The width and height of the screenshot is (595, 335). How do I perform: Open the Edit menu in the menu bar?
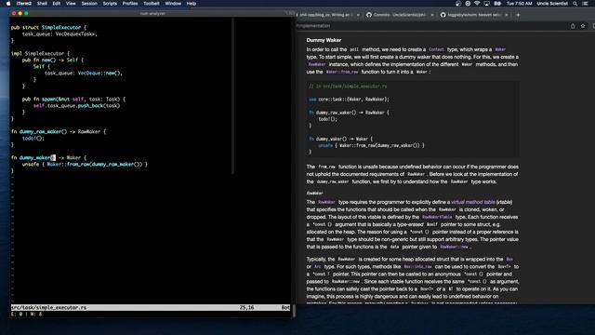57,4
